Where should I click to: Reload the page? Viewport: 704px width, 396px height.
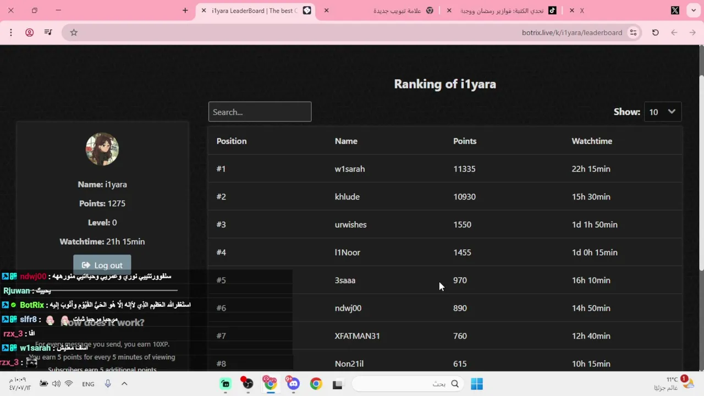click(x=656, y=32)
